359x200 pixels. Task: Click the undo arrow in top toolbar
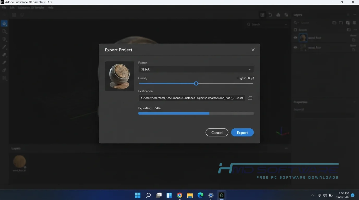[x=270, y=15]
